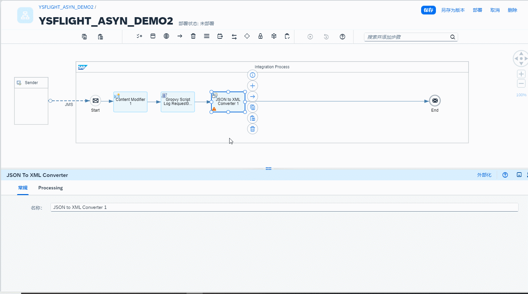The height and width of the screenshot is (294, 528).
Task: Click the simulation play button in the toolbar
Action: 310,37
